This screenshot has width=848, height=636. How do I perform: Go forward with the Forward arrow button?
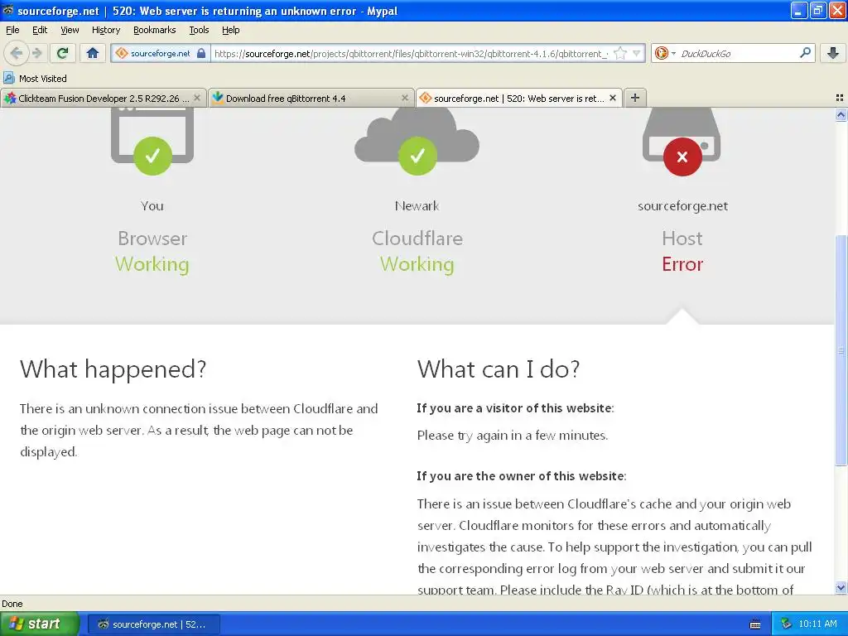(36, 53)
